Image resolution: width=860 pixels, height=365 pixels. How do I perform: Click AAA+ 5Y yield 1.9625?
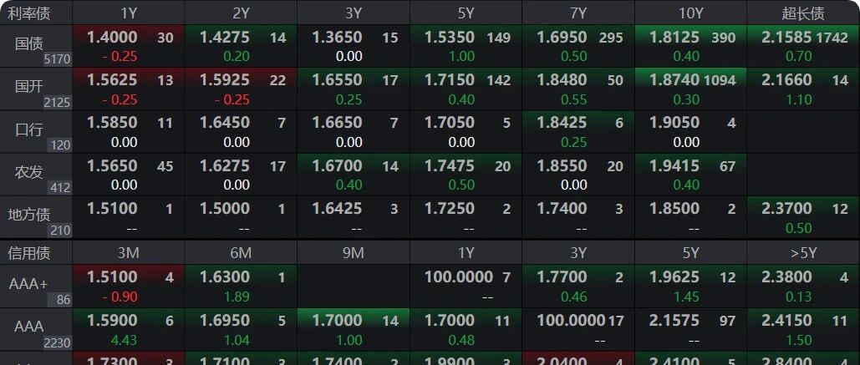[674, 277]
